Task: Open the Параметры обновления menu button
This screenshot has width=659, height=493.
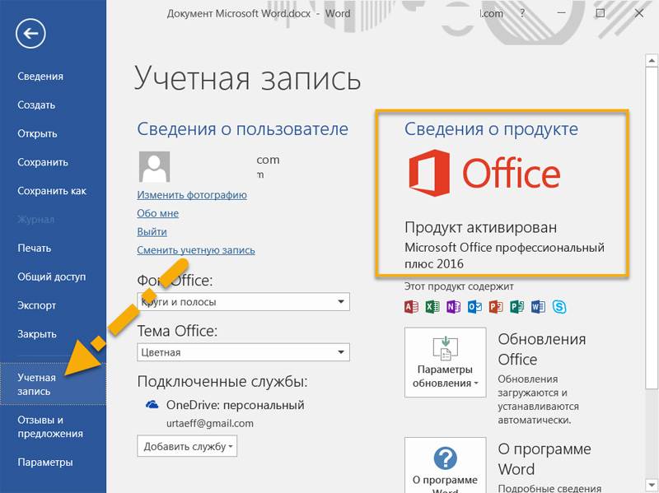Action: click(x=445, y=361)
